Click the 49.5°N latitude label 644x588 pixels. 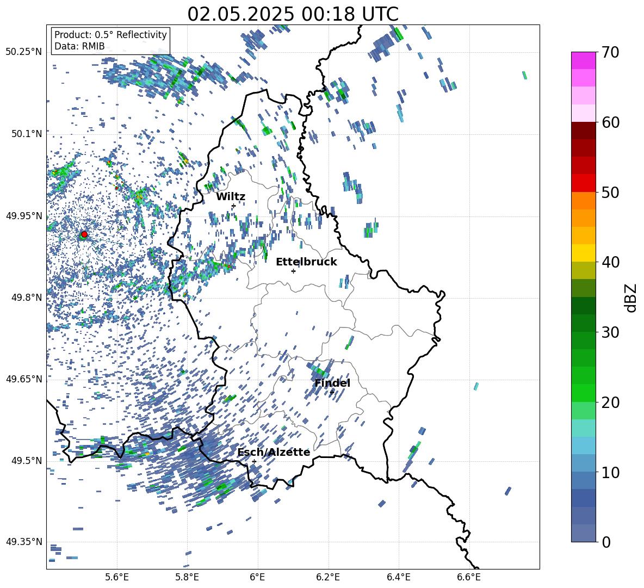(x=27, y=461)
